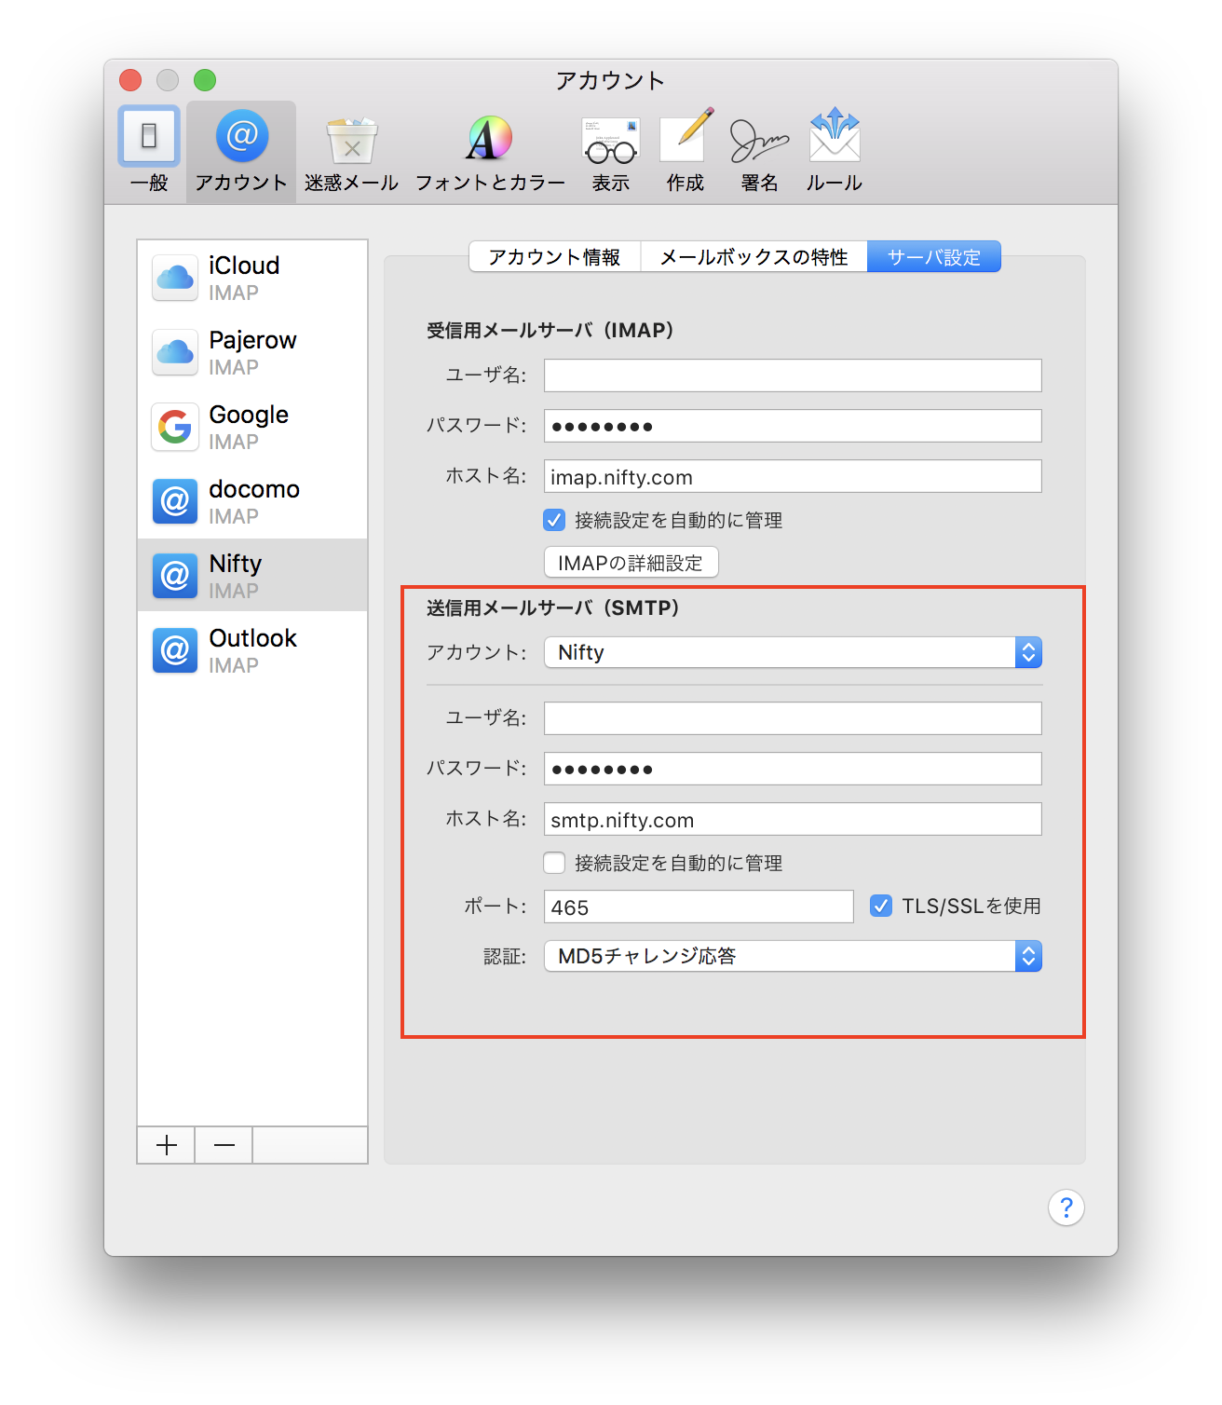The width and height of the screenshot is (1222, 1405).
Task: Focus the IMAP ユーザ名 field
Action: [x=793, y=375]
